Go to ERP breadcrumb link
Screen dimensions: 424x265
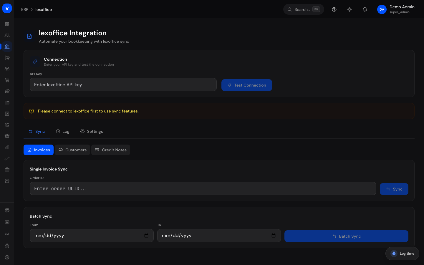(x=25, y=9)
